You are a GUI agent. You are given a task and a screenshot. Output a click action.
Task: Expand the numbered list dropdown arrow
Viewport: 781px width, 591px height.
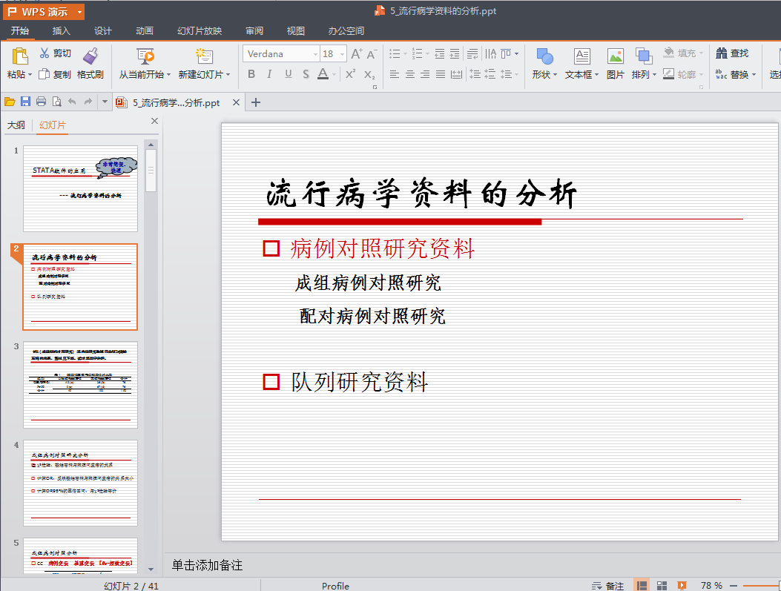[427, 54]
